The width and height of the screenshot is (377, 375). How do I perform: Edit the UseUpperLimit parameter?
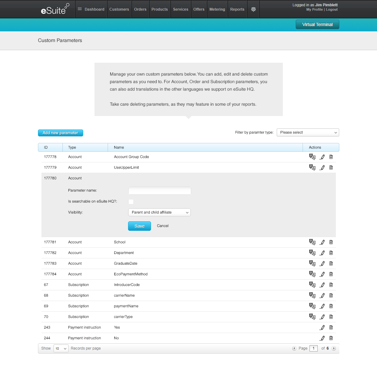click(x=322, y=167)
